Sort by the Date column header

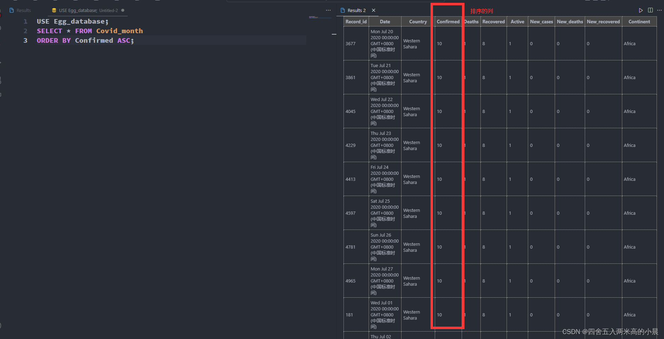coord(385,22)
